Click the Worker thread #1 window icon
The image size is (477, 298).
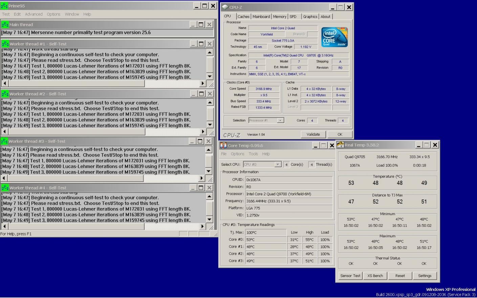click(5, 44)
